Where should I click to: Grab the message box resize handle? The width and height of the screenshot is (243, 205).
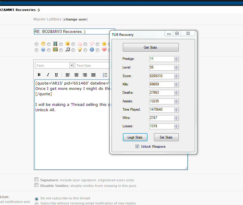tap(186, 168)
